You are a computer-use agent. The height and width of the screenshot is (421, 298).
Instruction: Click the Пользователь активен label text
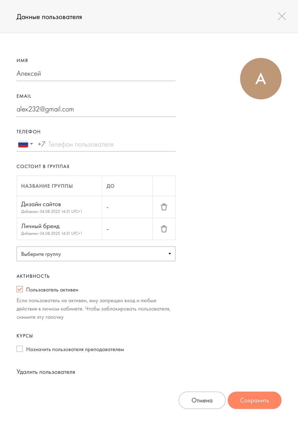[52, 290]
